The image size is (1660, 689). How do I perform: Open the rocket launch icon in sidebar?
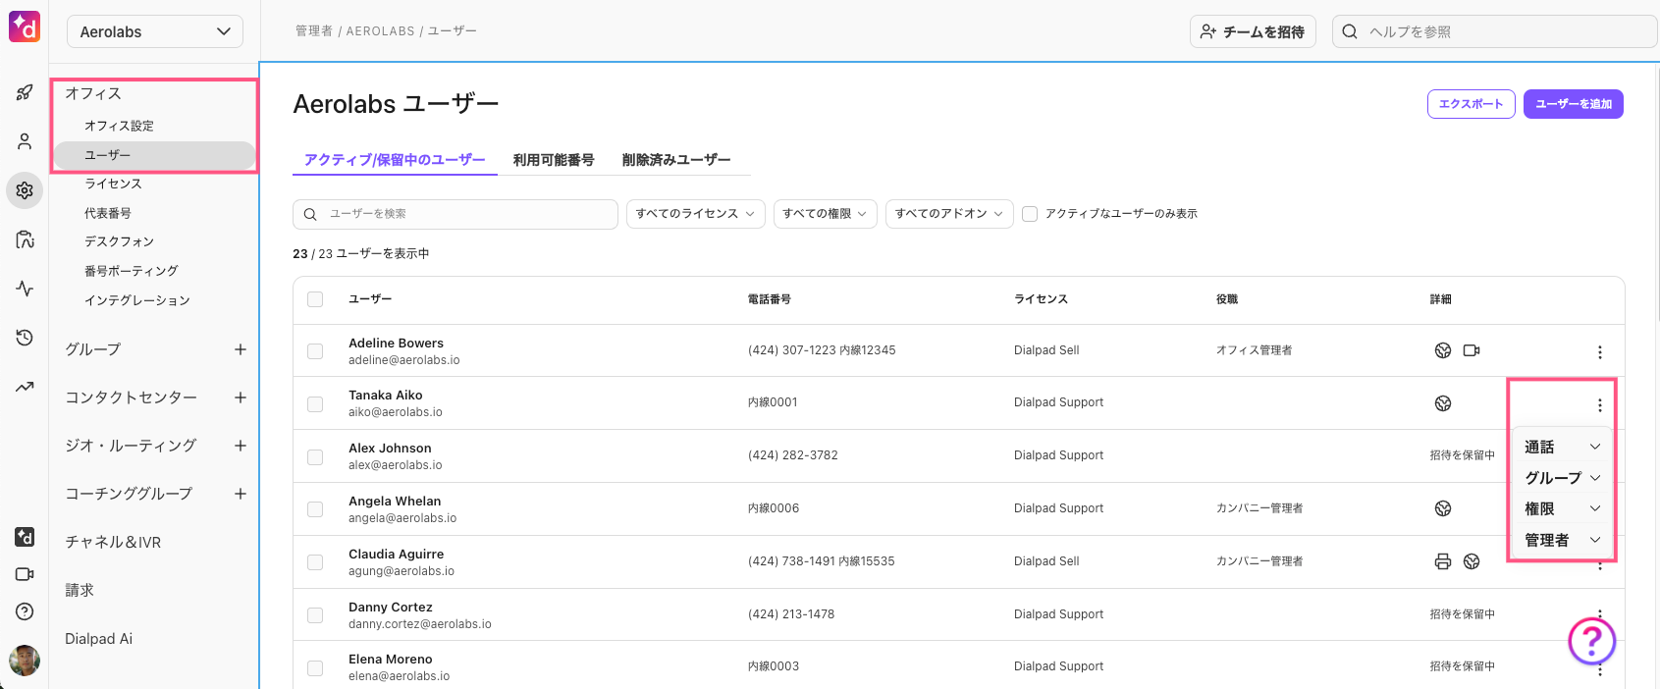click(x=25, y=92)
